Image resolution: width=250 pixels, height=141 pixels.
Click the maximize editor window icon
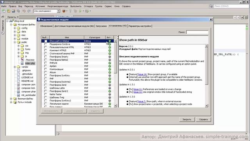coord(246,17)
